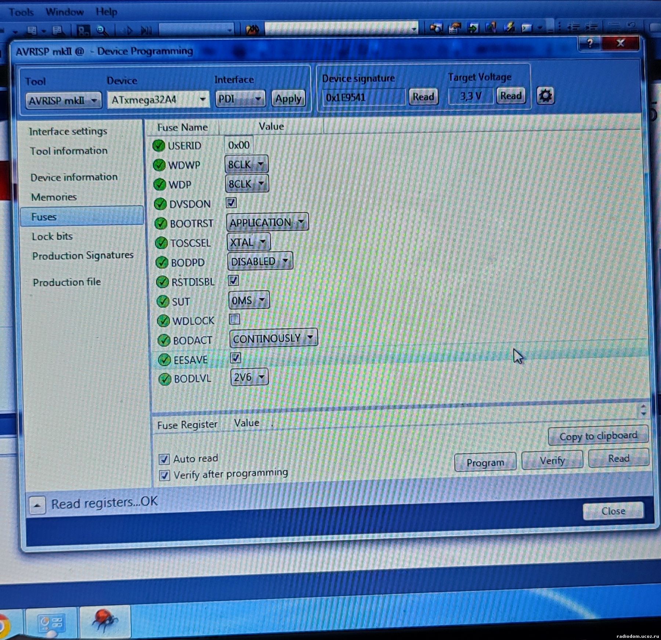Click Copy to clipboard button

click(598, 436)
